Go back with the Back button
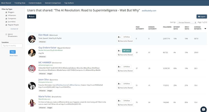Image resolution: width=209 pixels, height=112 pixels. [32, 16]
